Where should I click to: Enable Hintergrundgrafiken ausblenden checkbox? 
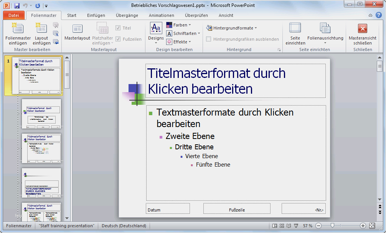(209, 39)
